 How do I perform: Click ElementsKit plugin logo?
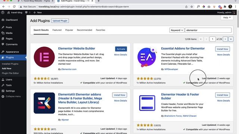[44, 103]
